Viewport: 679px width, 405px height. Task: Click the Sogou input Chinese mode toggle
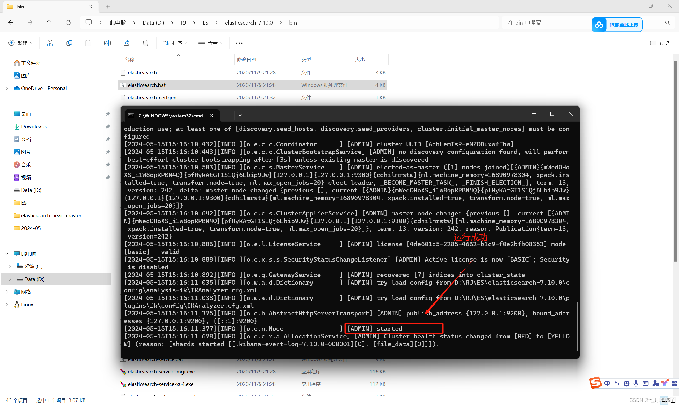point(607,384)
